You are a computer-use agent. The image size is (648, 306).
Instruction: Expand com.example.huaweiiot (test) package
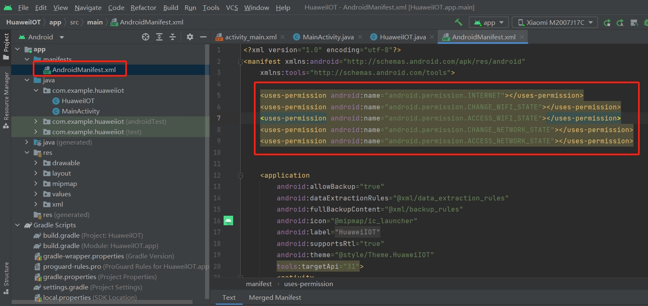(36, 132)
